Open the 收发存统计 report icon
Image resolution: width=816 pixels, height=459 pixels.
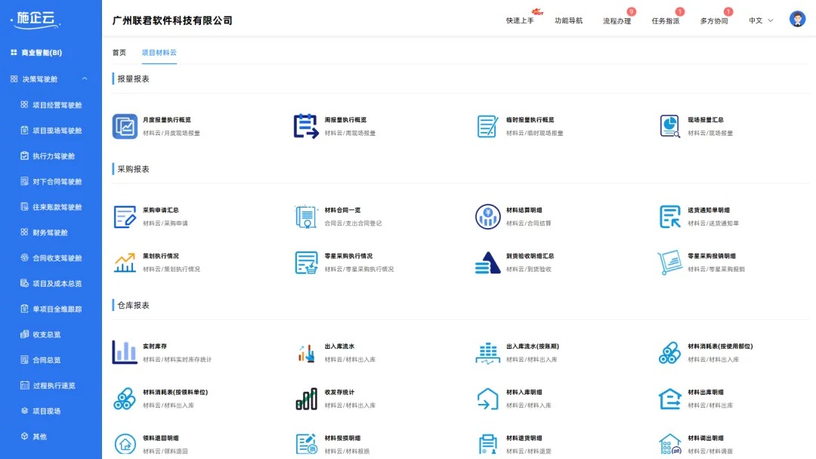pos(306,397)
